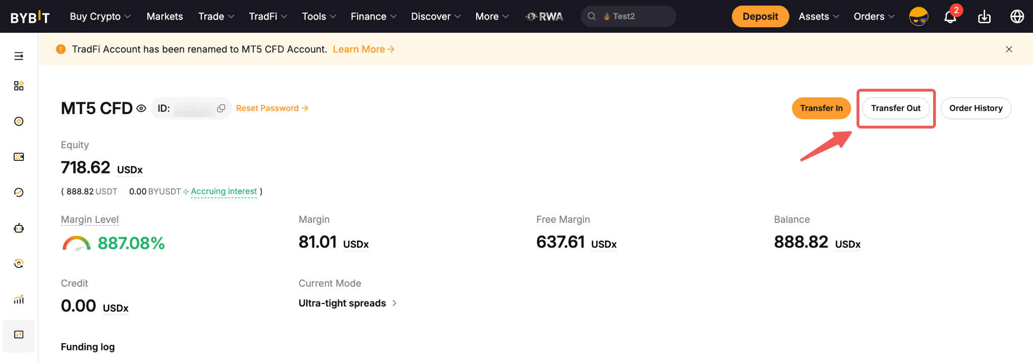Click the orange warning icon in banner
The image size is (1033, 362).
[61, 49]
